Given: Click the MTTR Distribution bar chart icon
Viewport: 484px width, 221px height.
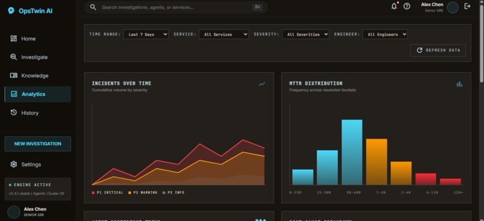Looking at the screenshot, I should click(459, 84).
